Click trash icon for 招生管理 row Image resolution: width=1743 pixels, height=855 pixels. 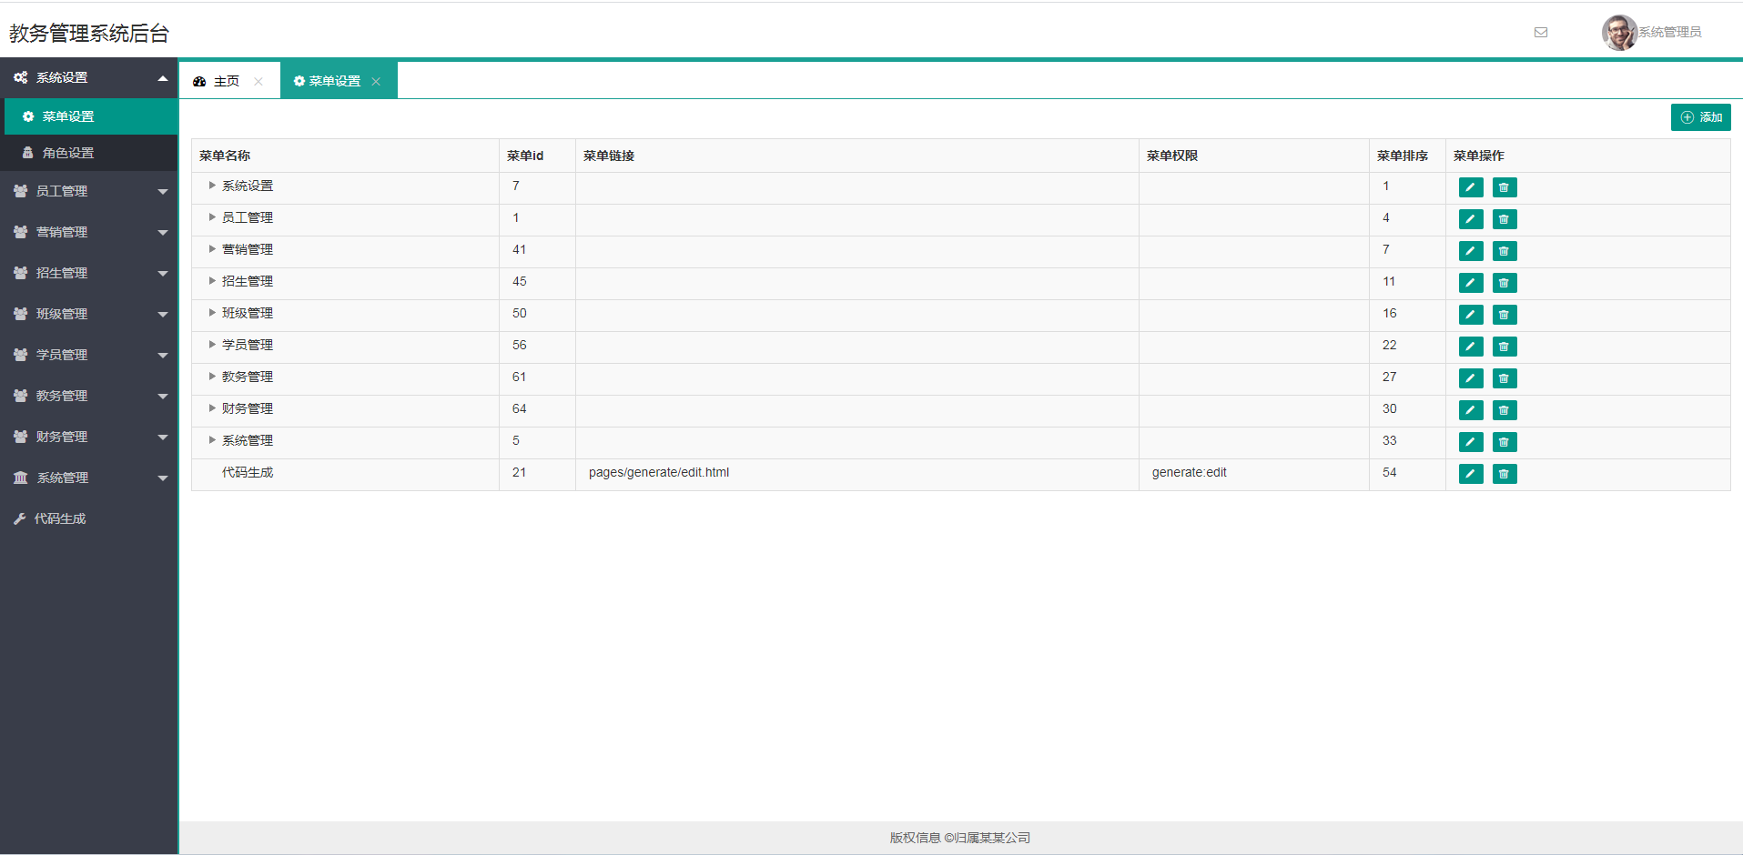coord(1504,283)
